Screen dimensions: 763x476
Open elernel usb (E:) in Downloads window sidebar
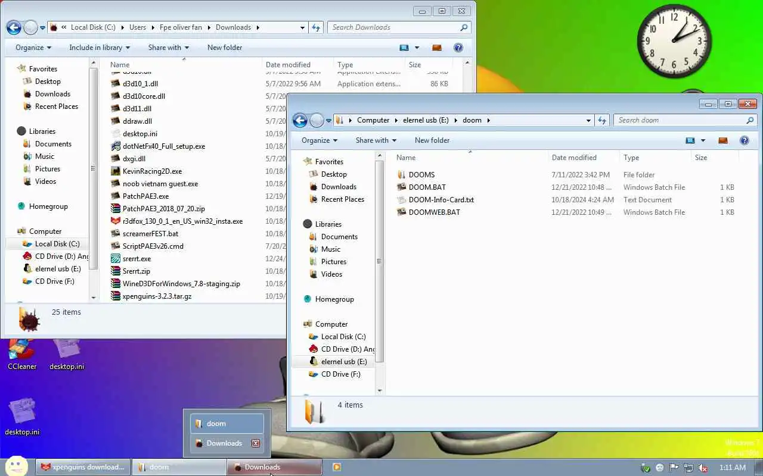(x=52, y=269)
